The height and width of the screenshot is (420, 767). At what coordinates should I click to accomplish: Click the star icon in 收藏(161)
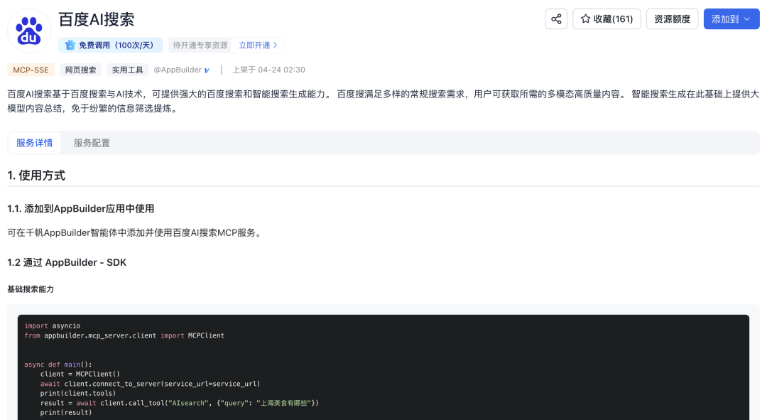(x=585, y=19)
